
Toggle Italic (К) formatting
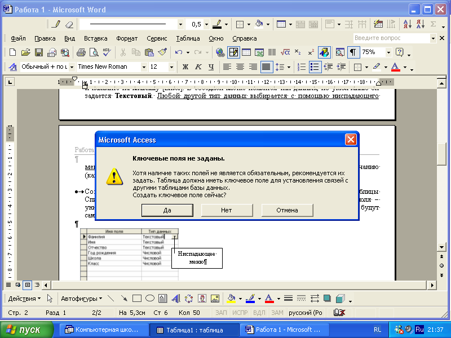coord(198,67)
